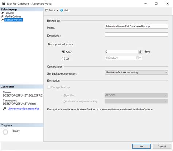Decrease expiration days with down arrow
This screenshot has width=173, height=151.
(x=140, y=53)
